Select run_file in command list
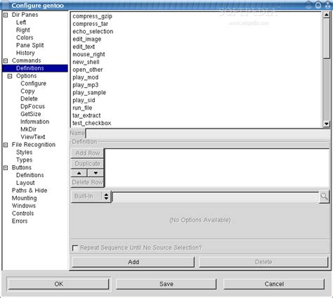 coord(82,108)
